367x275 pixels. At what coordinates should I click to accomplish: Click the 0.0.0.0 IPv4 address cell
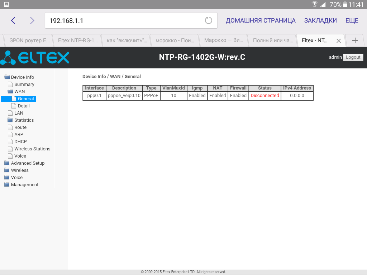pos(297,95)
